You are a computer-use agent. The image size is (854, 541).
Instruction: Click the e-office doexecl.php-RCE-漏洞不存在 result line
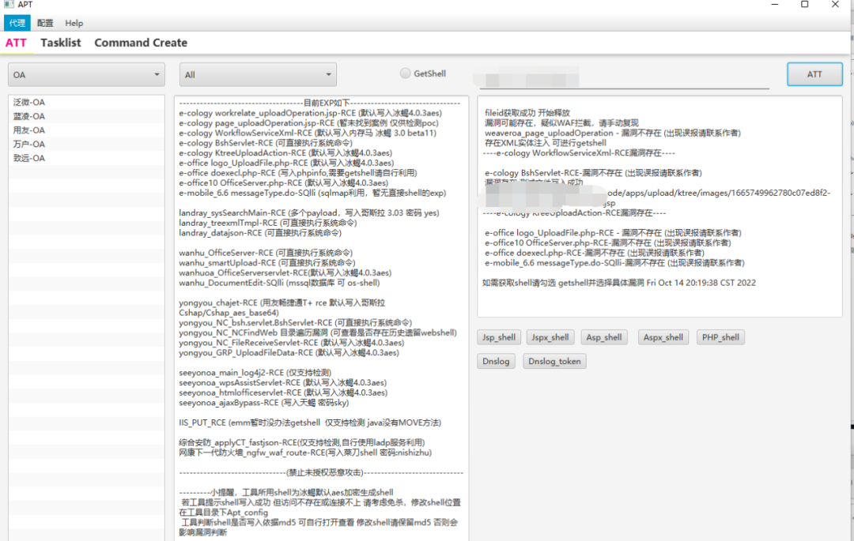point(594,253)
